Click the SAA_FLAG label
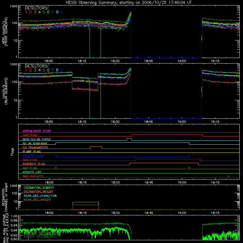Image resolution: width=243 pixels, height=243 pixels. 30,160
